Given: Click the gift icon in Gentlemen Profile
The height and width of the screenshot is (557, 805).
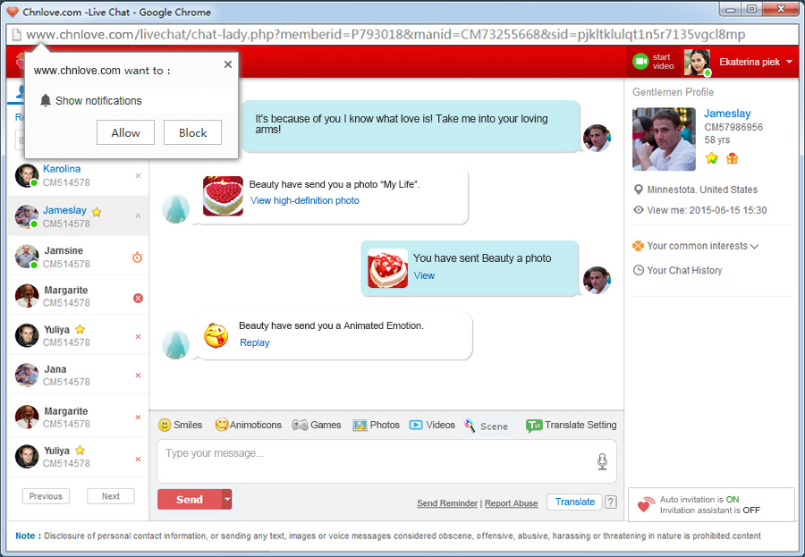Looking at the screenshot, I should [732, 158].
